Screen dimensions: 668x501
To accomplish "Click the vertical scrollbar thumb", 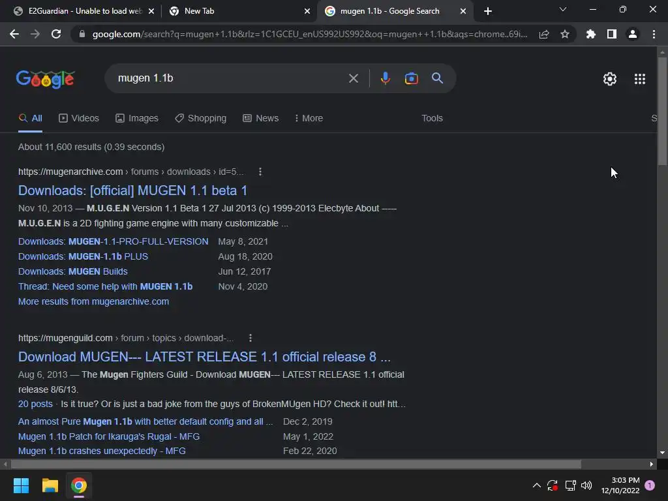I will coord(662,111).
